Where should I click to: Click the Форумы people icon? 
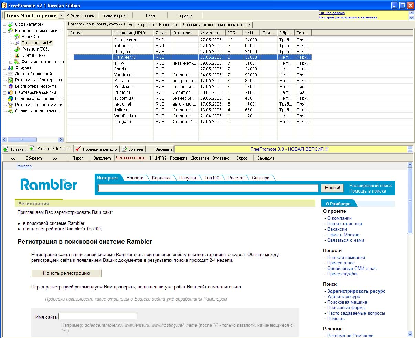11,68
